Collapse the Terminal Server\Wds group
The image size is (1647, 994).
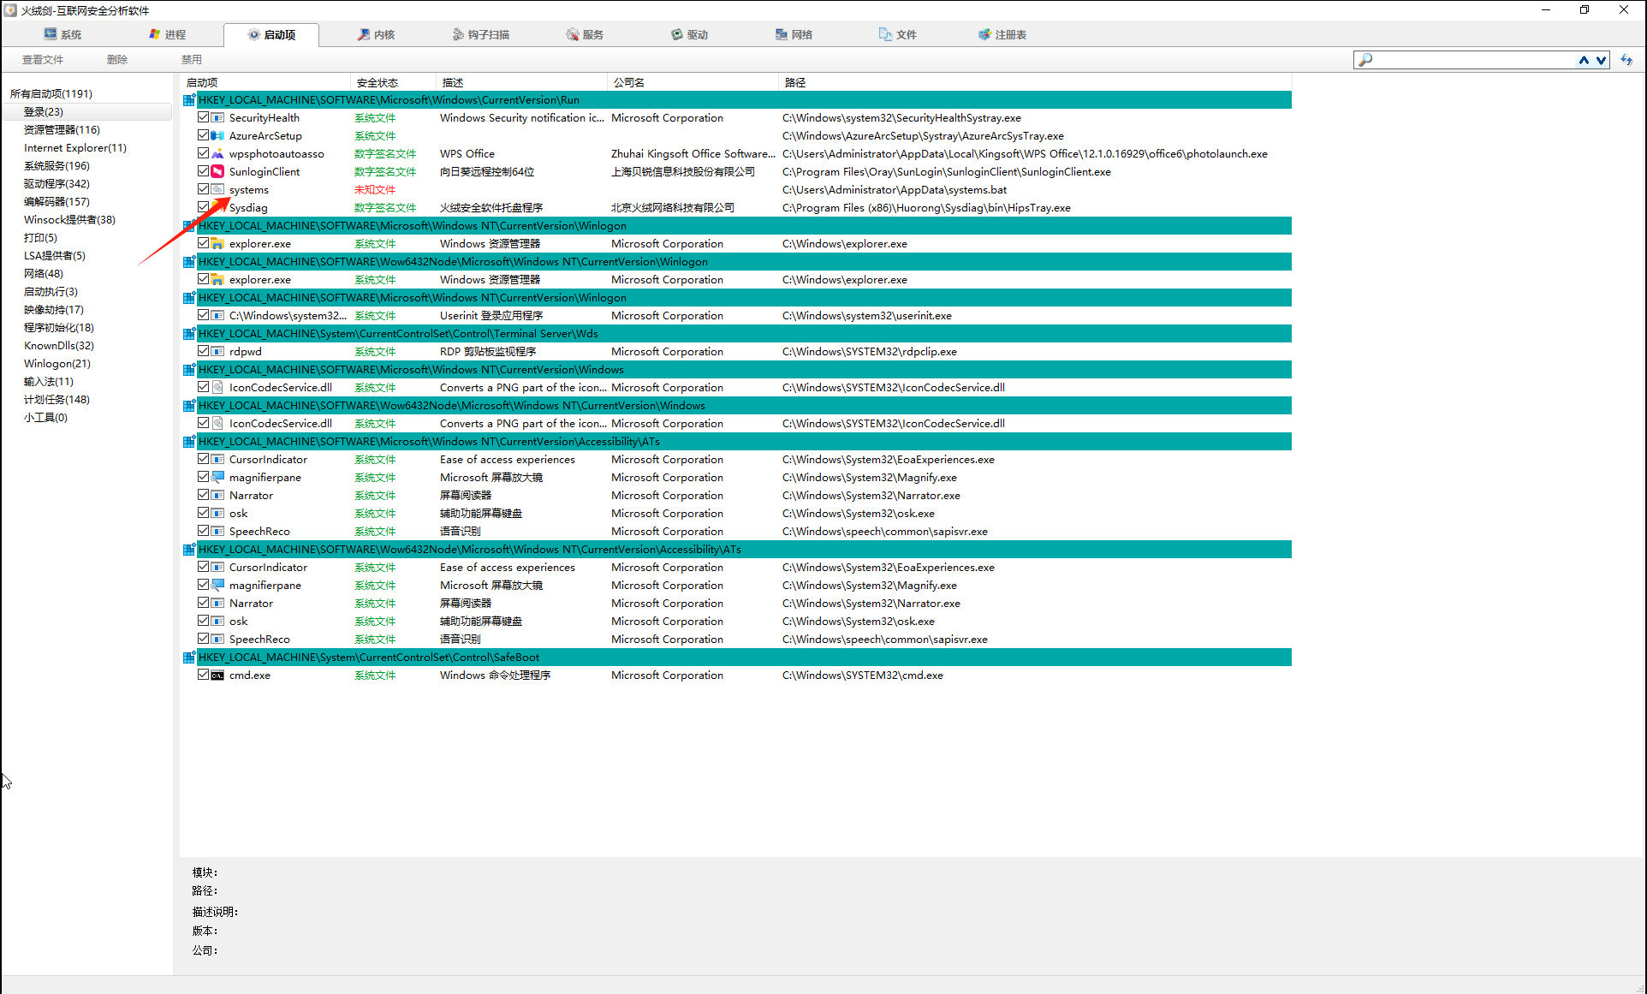click(x=188, y=334)
